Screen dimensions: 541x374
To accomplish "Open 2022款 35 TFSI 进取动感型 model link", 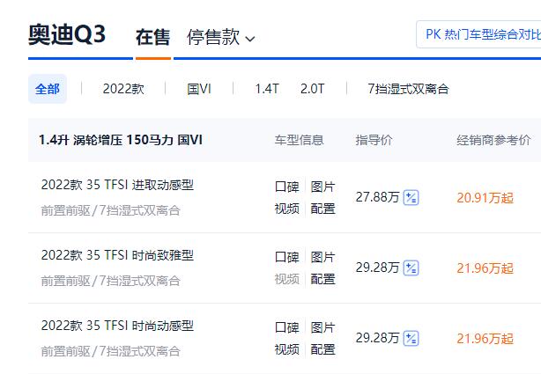I will coord(117,185).
